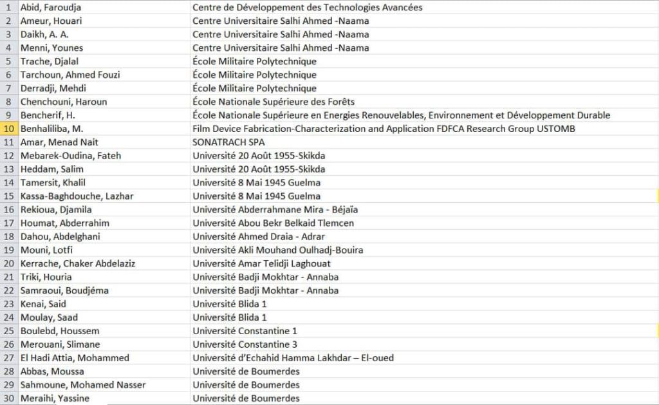Screen dimensions: 659x405
Task: Click the cell containing El Hadi Attia, Mohammed
Action: click(104, 358)
